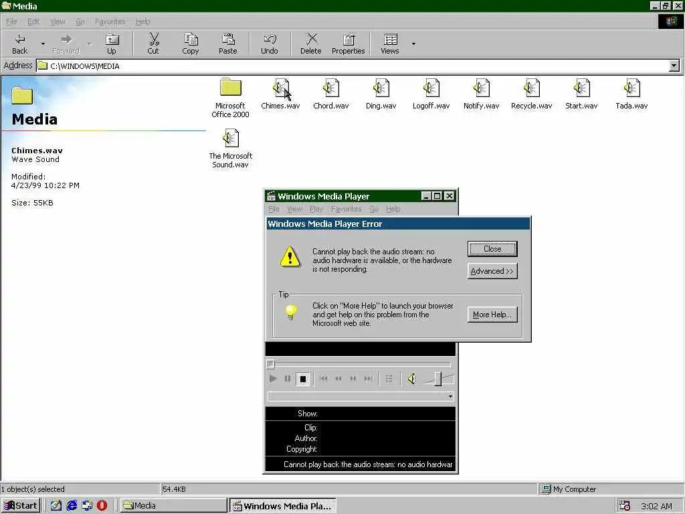Click the Rewind button
Screen dimensions: 685x514
pyautogui.click(x=338, y=379)
